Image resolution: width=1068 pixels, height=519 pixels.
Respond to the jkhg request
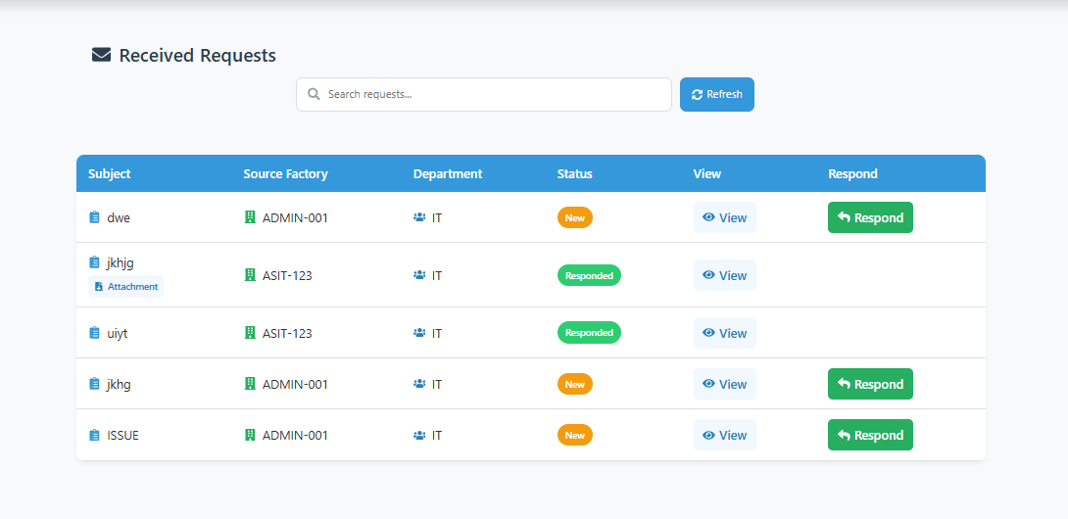[x=870, y=384]
